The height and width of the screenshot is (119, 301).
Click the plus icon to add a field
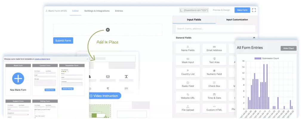(108, 30)
